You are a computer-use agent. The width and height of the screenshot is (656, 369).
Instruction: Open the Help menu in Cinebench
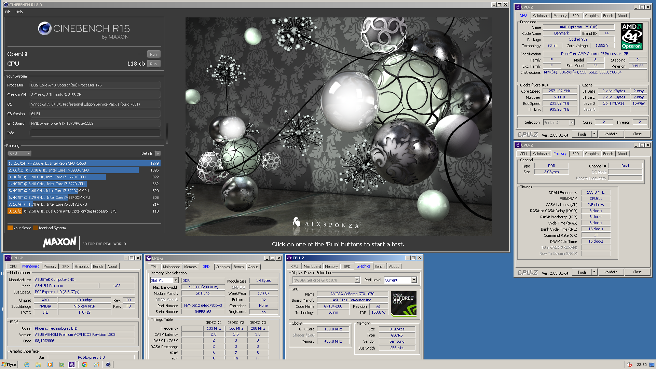coord(19,12)
